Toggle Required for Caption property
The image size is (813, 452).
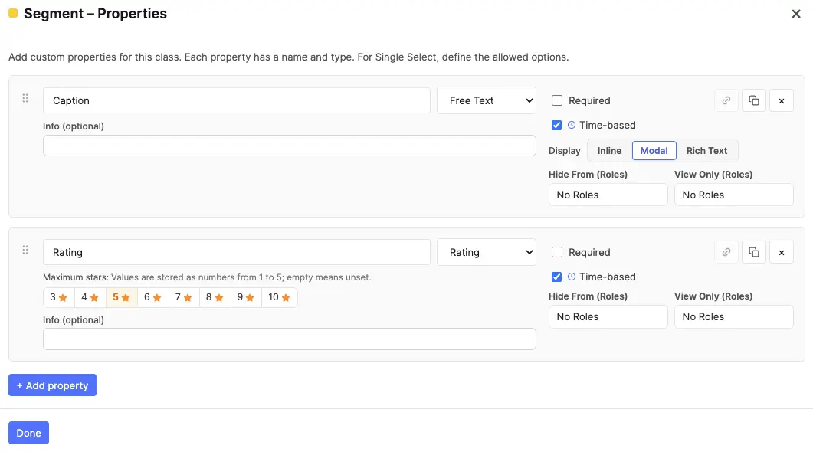pos(557,100)
